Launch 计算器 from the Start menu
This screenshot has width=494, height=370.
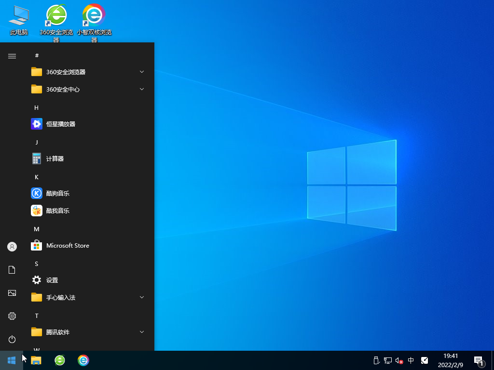coord(55,159)
